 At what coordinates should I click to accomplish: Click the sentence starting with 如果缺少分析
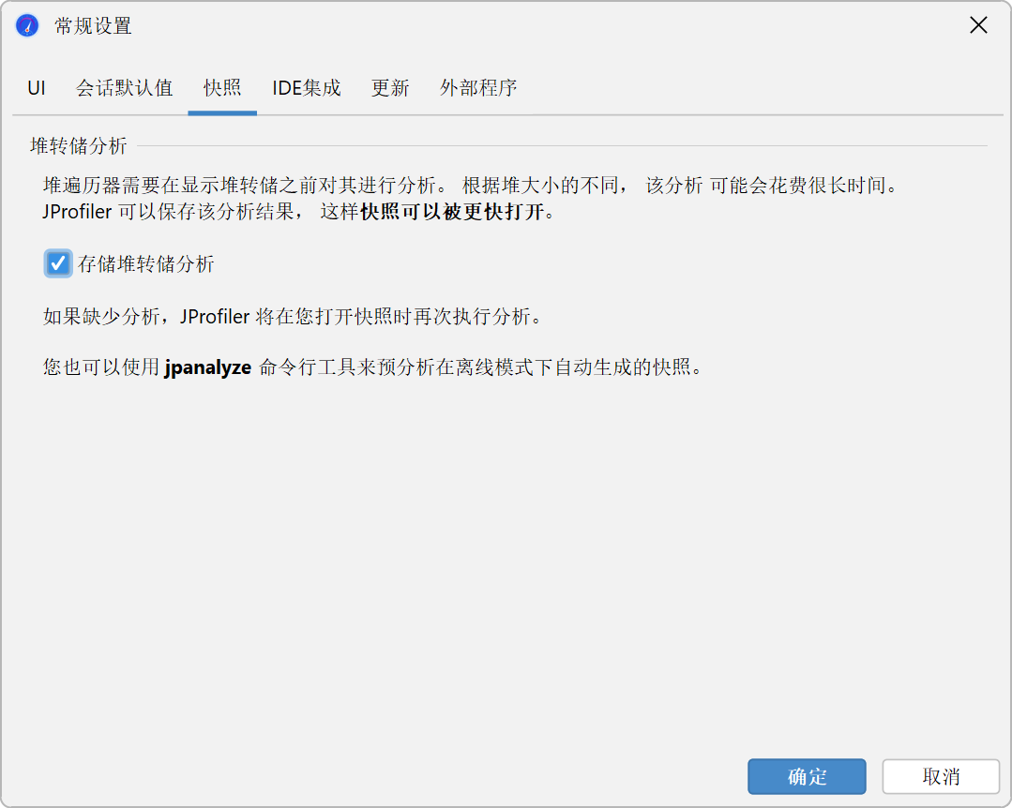click(293, 317)
